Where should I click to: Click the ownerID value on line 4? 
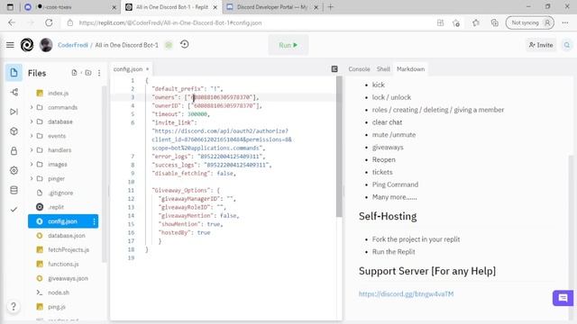[x=224, y=106]
